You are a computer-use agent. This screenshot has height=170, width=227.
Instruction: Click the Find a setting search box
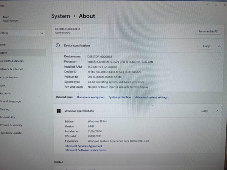(x=22, y=33)
